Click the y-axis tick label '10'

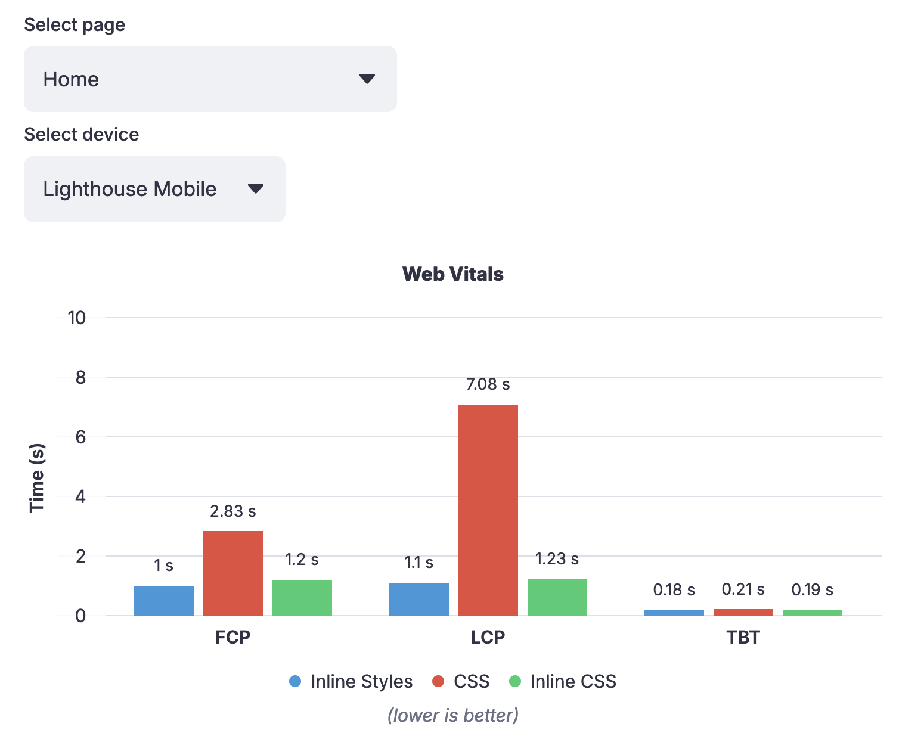(76, 318)
